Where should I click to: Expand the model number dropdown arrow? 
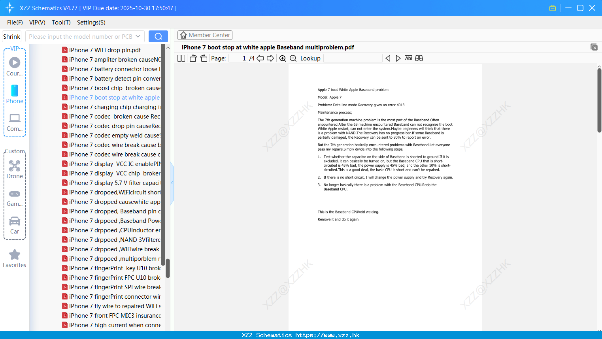tap(138, 36)
